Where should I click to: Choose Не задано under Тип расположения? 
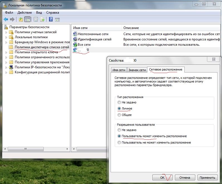click(x=119, y=102)
